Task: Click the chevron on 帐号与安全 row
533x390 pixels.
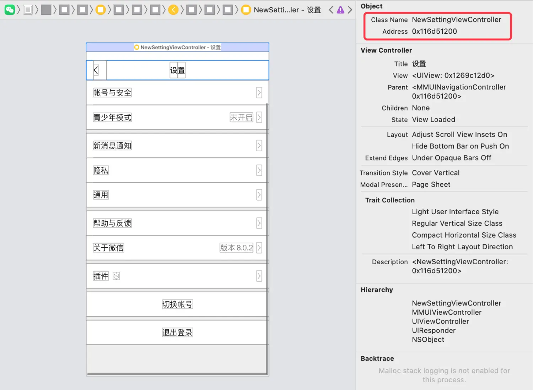Action: click(259, 93)
